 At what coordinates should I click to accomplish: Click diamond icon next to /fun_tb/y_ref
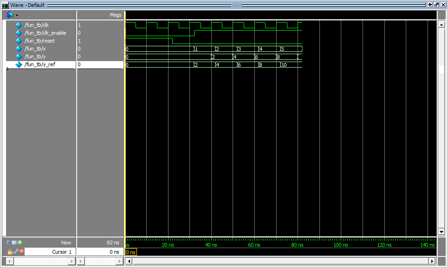(19, 64)
